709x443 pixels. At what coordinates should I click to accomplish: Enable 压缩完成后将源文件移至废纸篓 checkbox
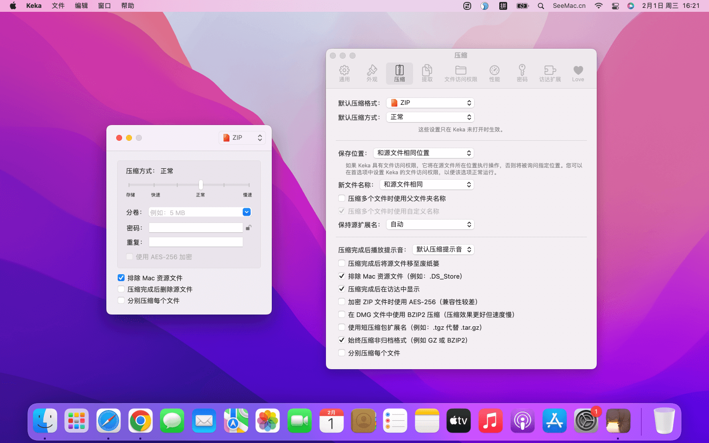pos(342,264)
